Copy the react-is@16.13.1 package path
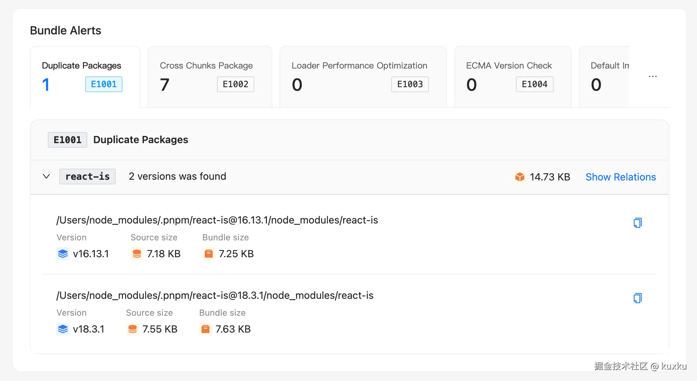 637,223
